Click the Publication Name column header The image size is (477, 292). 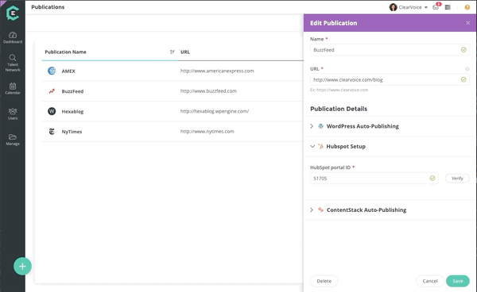65,52
